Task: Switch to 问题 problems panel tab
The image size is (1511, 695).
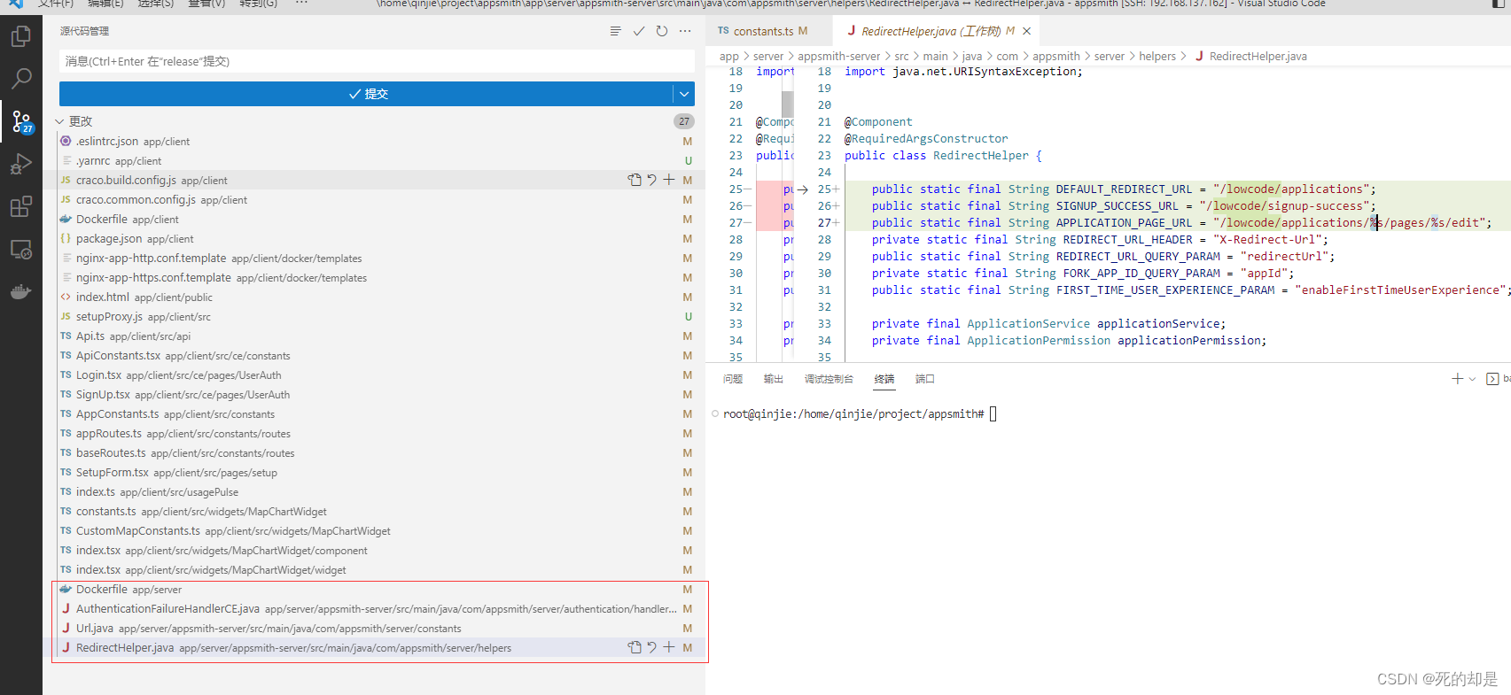Action: point(733,379)
